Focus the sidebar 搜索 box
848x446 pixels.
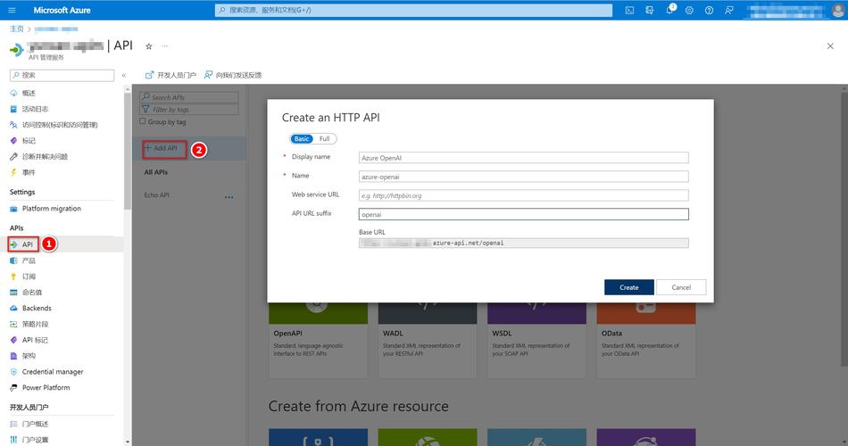click(x=62, y=75)
